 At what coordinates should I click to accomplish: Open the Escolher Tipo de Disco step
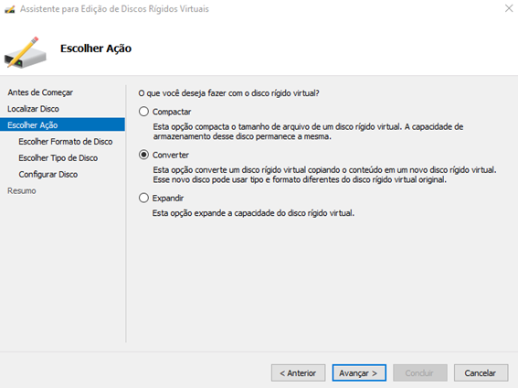tap(58, 158)
